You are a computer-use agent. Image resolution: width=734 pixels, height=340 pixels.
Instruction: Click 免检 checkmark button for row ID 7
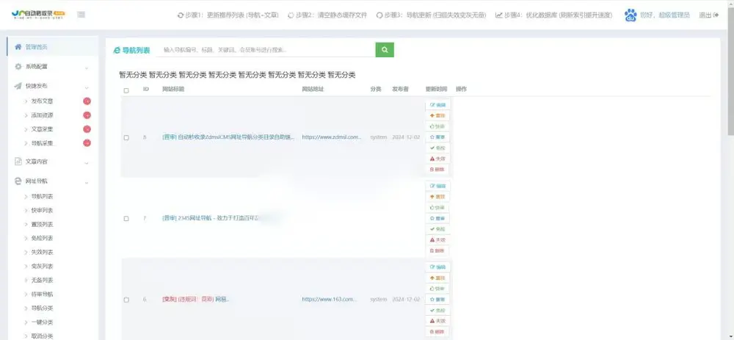pos(437,229)
